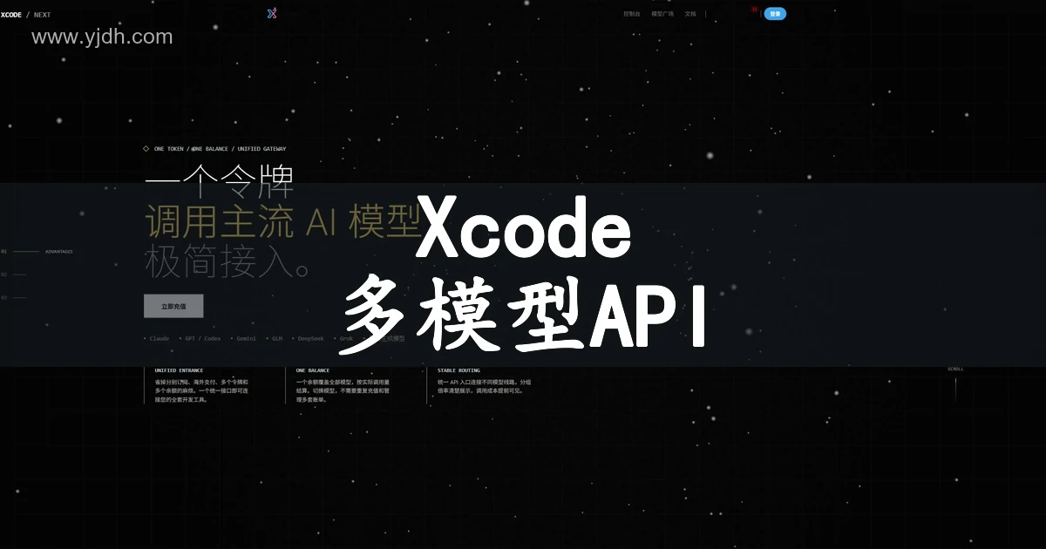Click the Claude model label
This screenshot has width=1046, height=549.
click(x=159, y=338)
